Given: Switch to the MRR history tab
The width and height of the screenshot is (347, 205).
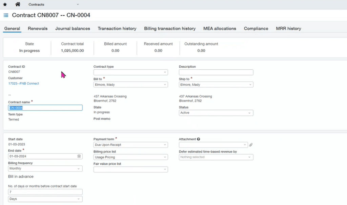Looking at the screenshot, I should 289,28.
